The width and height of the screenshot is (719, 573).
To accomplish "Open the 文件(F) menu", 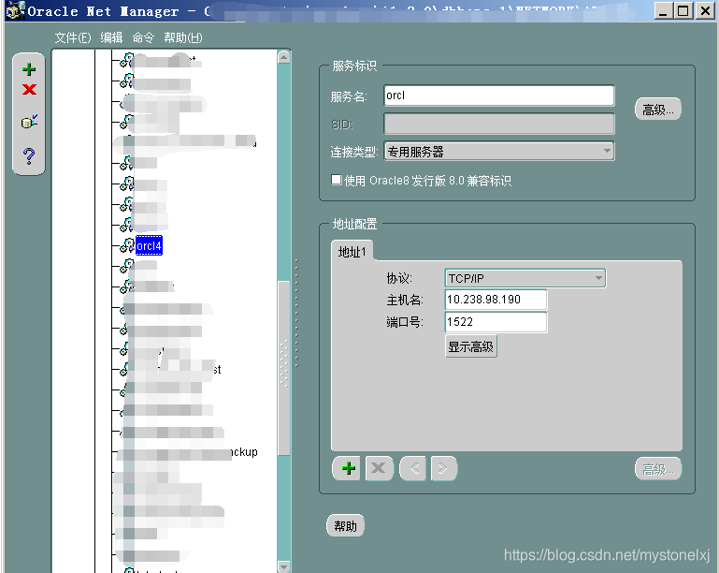I will coord(72,37).
